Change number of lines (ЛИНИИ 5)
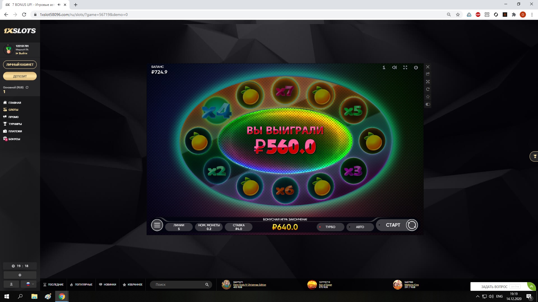Viewport: 538px width, 302px height. click(179, 227)
